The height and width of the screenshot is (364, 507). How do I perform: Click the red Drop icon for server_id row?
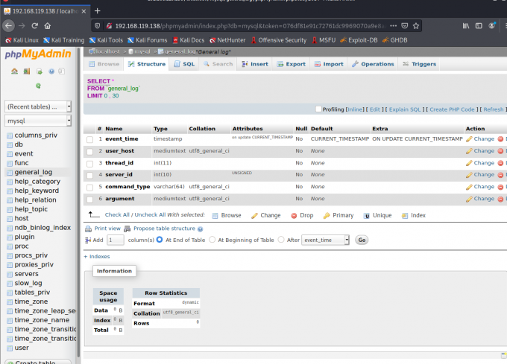[500, 175]
